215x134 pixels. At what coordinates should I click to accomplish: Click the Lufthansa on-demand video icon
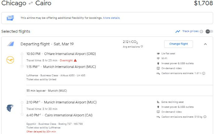158,68
